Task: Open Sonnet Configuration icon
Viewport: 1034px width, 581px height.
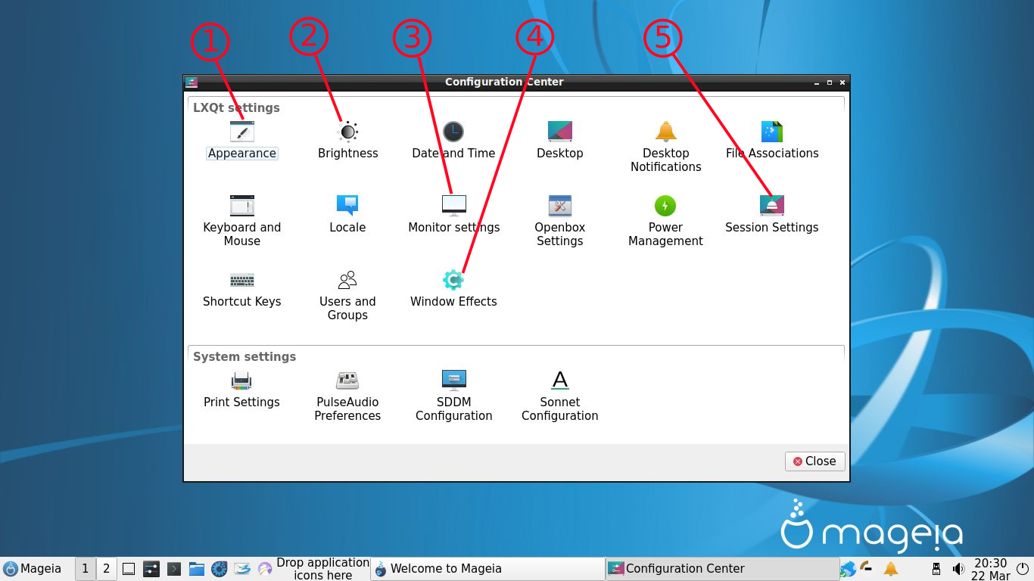Action: click(x=560, y=381)
